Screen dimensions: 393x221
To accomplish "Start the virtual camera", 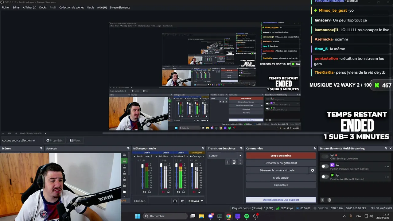I will (x=277, y=170).
